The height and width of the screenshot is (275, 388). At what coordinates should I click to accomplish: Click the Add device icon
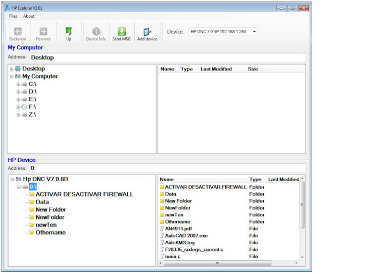[147, 32]
